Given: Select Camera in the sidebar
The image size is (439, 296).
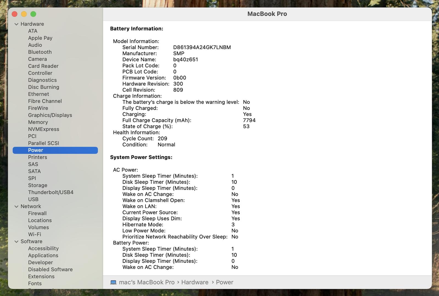Looking at the screenshot, I should (x=37, y=59).
